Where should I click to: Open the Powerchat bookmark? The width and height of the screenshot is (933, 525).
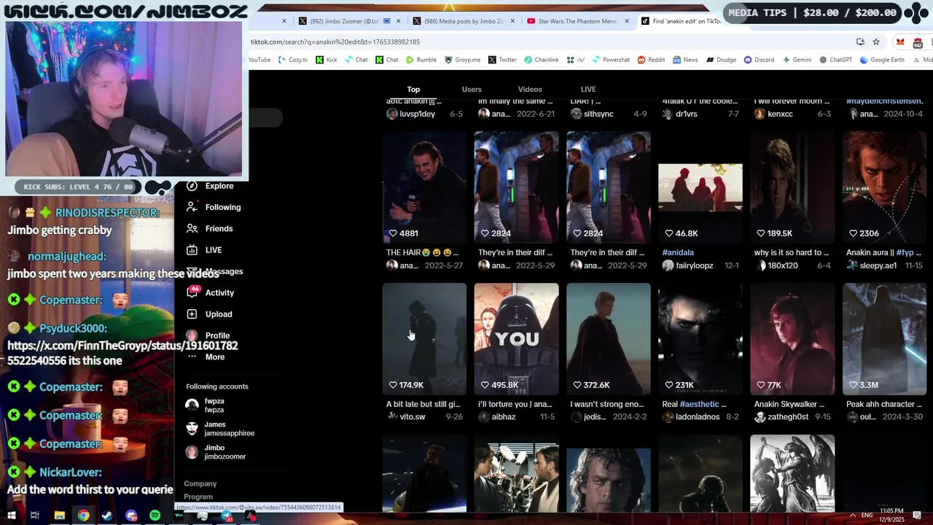point(611,60)
